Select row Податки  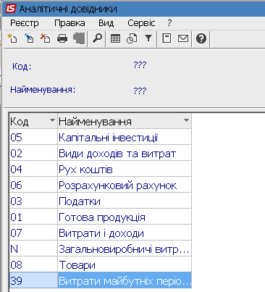point(101,201)
